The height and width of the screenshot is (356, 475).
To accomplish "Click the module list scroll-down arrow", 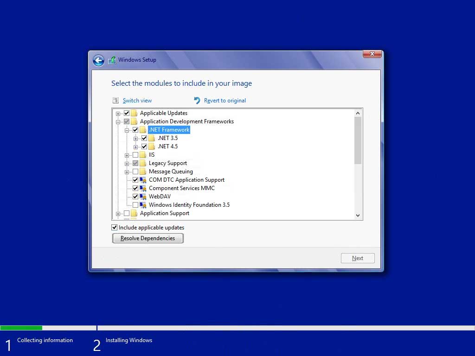I will tap(358, 216).
